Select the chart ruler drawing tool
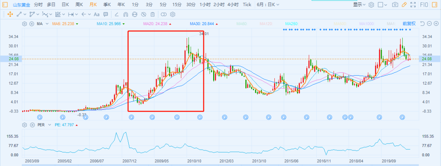Viewport: 441px width, 166px height. (58, 14)
